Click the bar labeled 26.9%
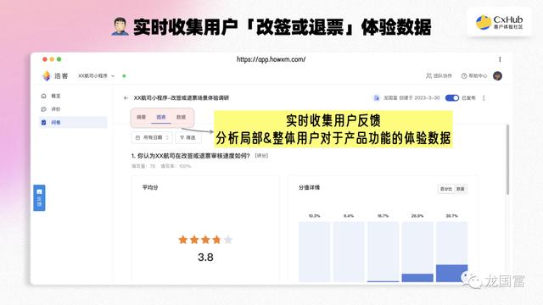 coord(417,252)
